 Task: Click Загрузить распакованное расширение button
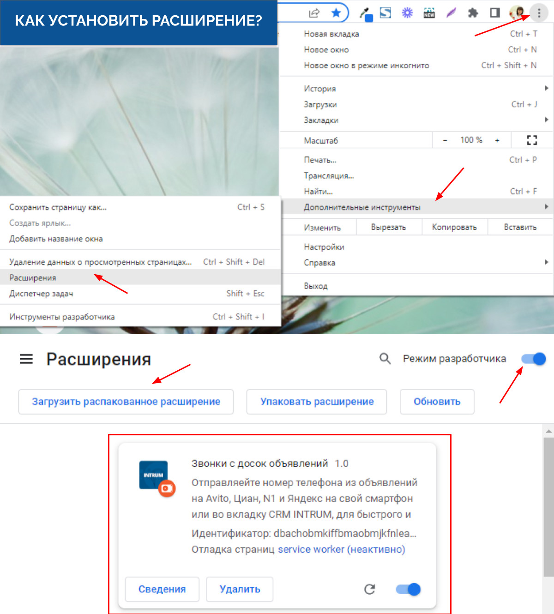126,402
